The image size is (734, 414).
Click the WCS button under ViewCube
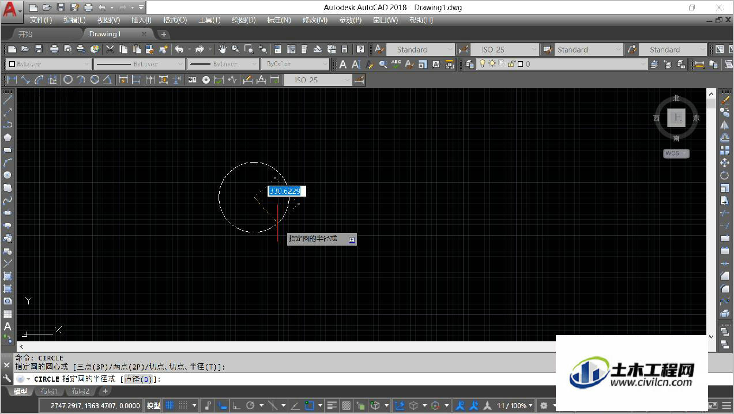676,153
